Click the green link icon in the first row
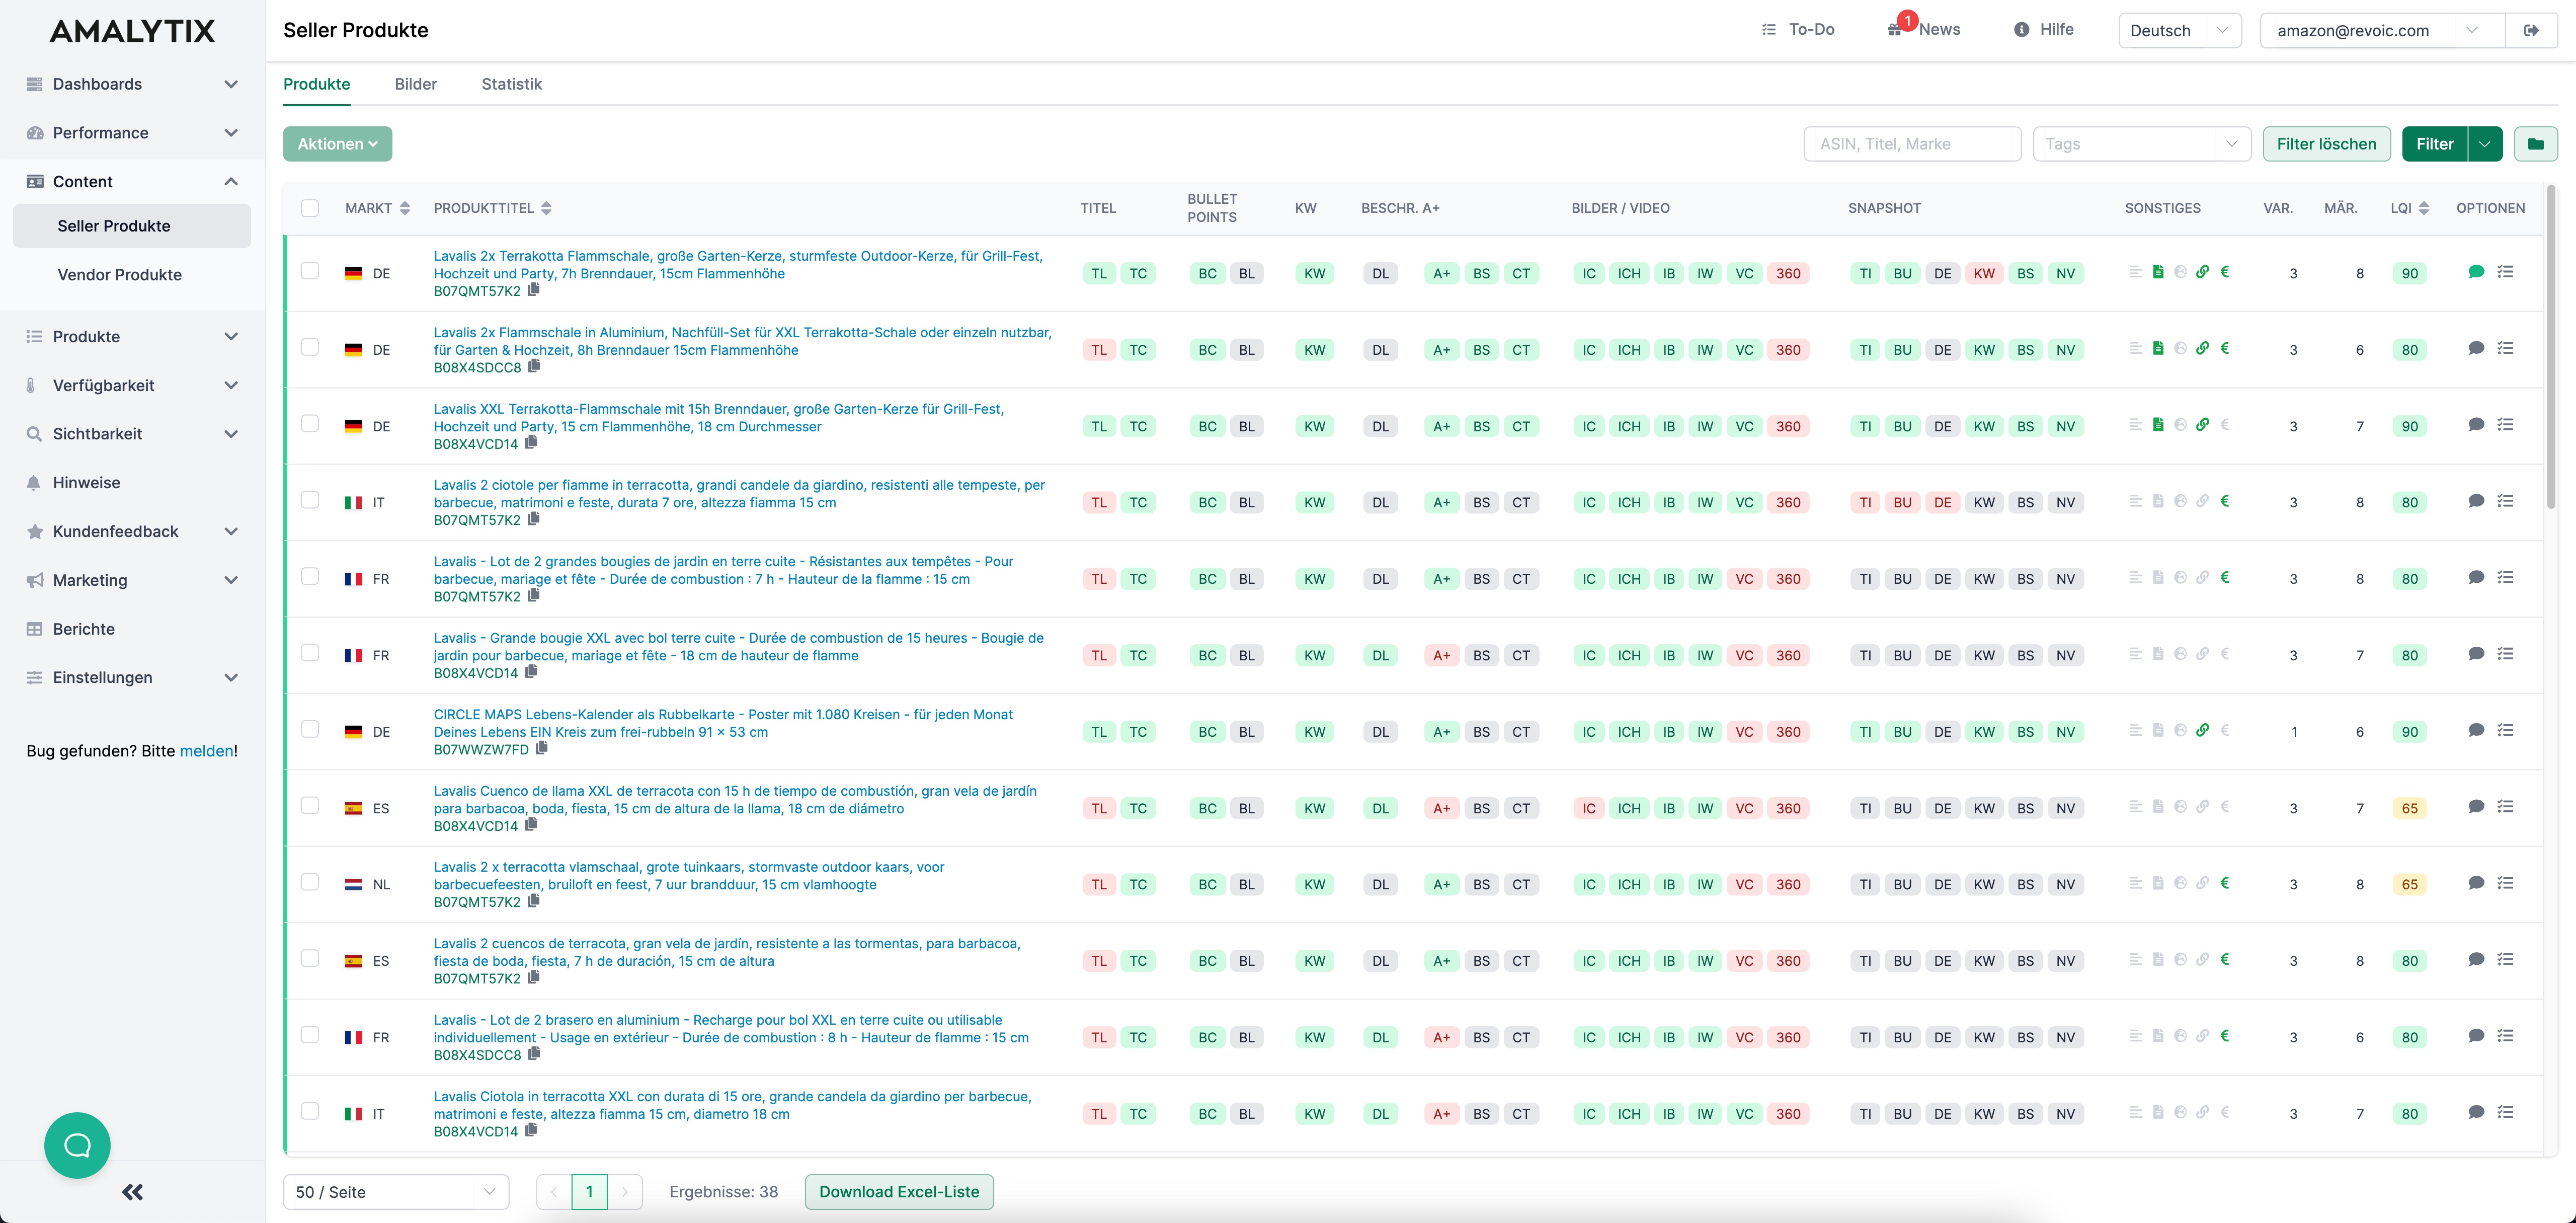This screenshot has width=2576, height=1223. click(2202, 272)
